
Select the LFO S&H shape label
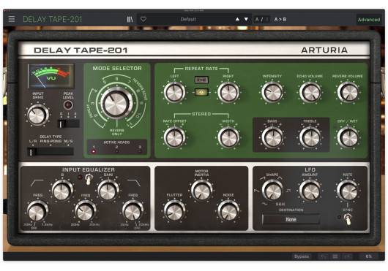point(280,204)
